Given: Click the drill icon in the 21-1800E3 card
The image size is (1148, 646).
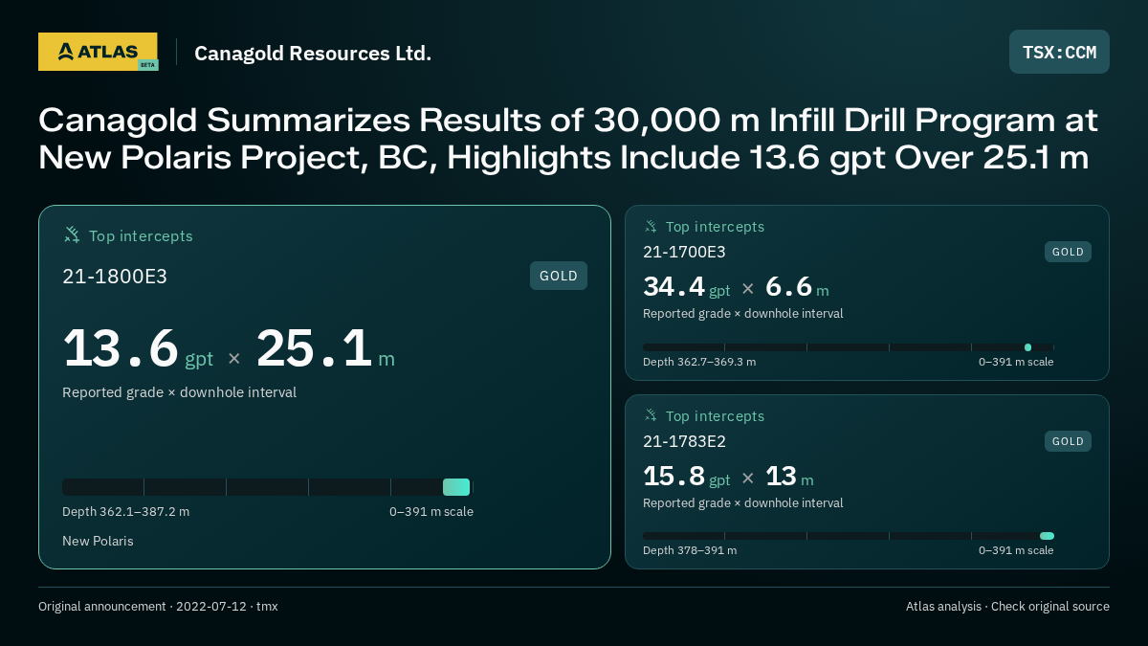Looking at the screenshot, I should (x=72, y=234).
